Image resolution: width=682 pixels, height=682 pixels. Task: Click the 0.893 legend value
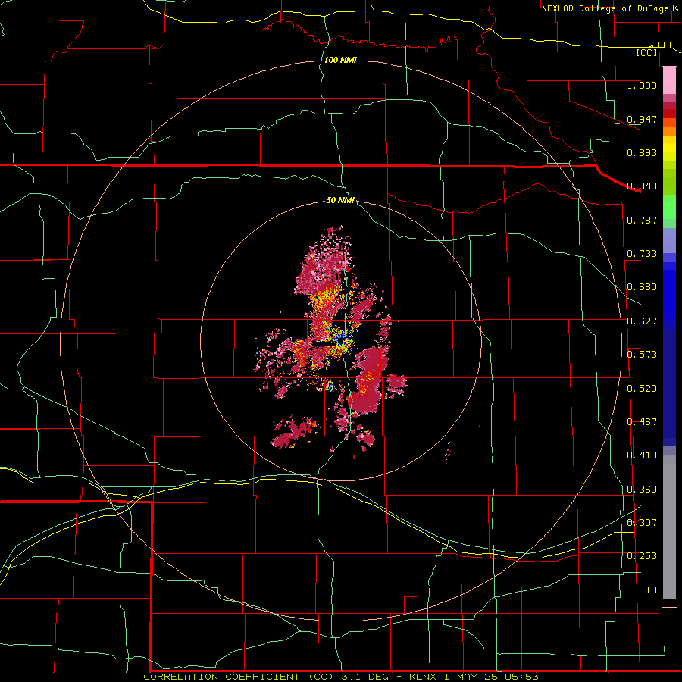click(x=642, y=152)
